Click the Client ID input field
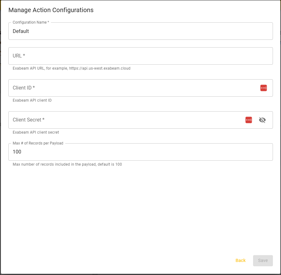 coord(140,88)
